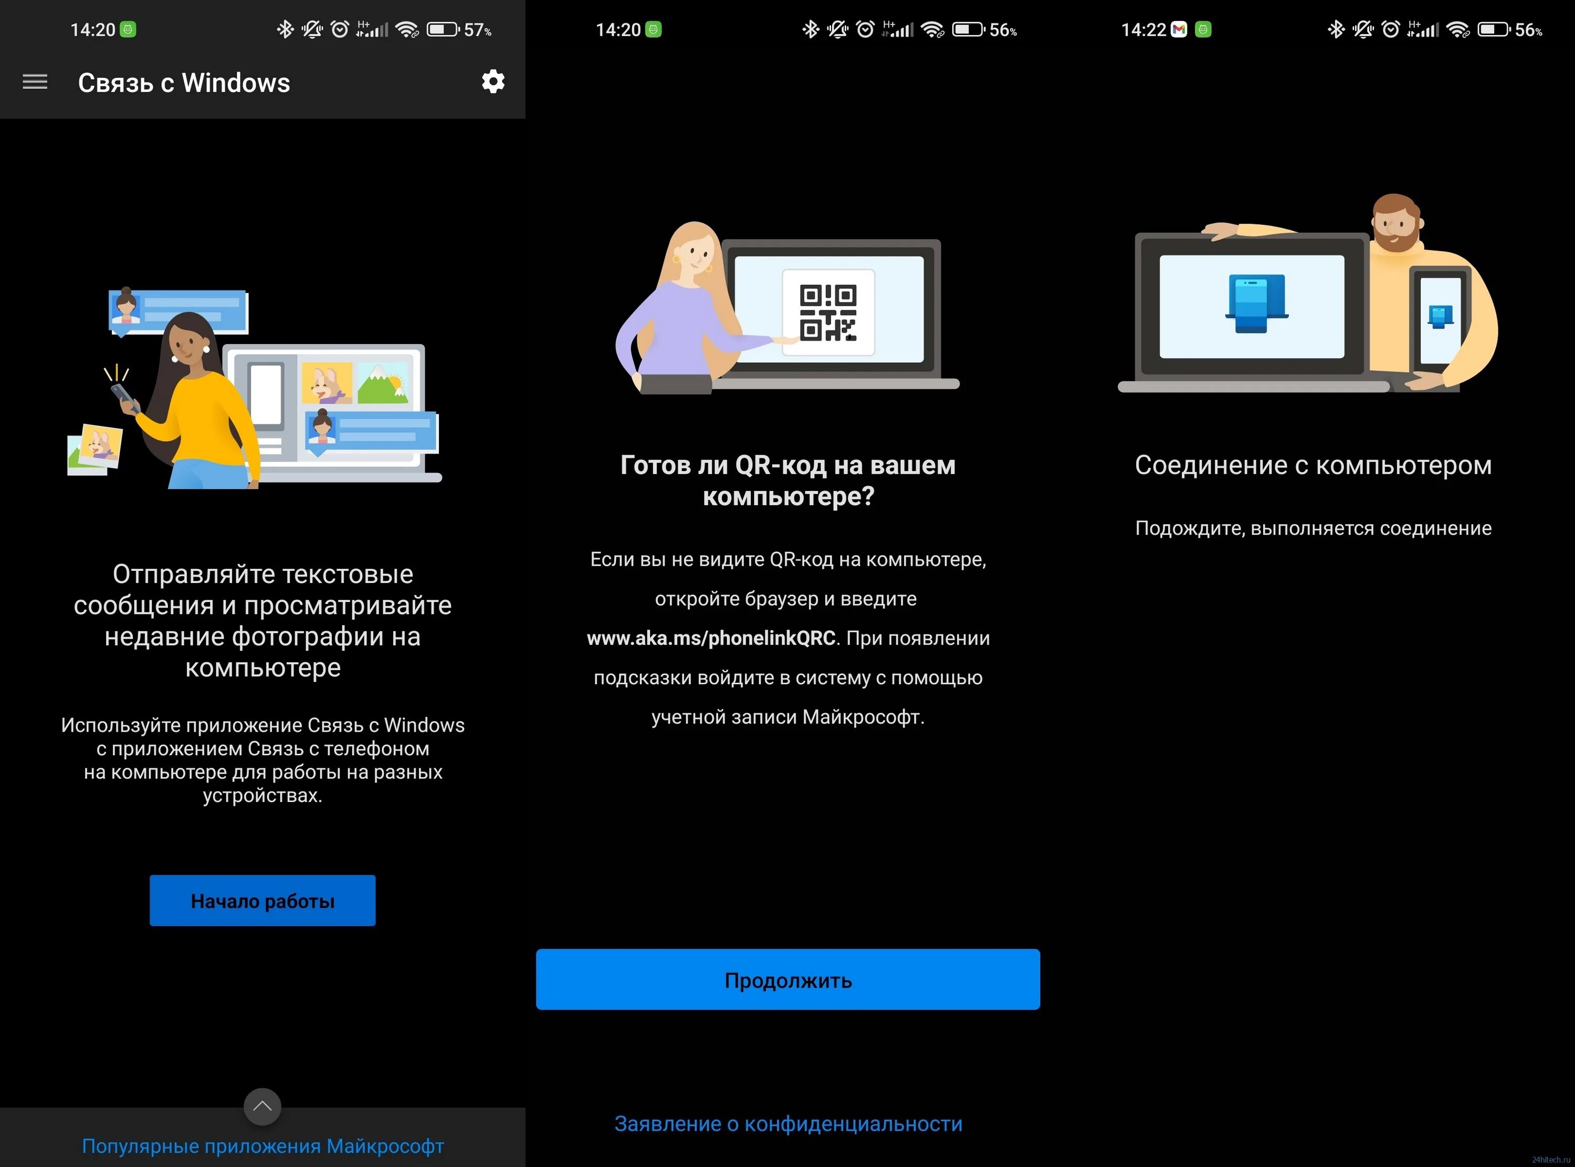This screenshot has height=1167, width=1575.
Task: Expand the up-chevron drawer handle
Action: click(x=262, y=1107)
